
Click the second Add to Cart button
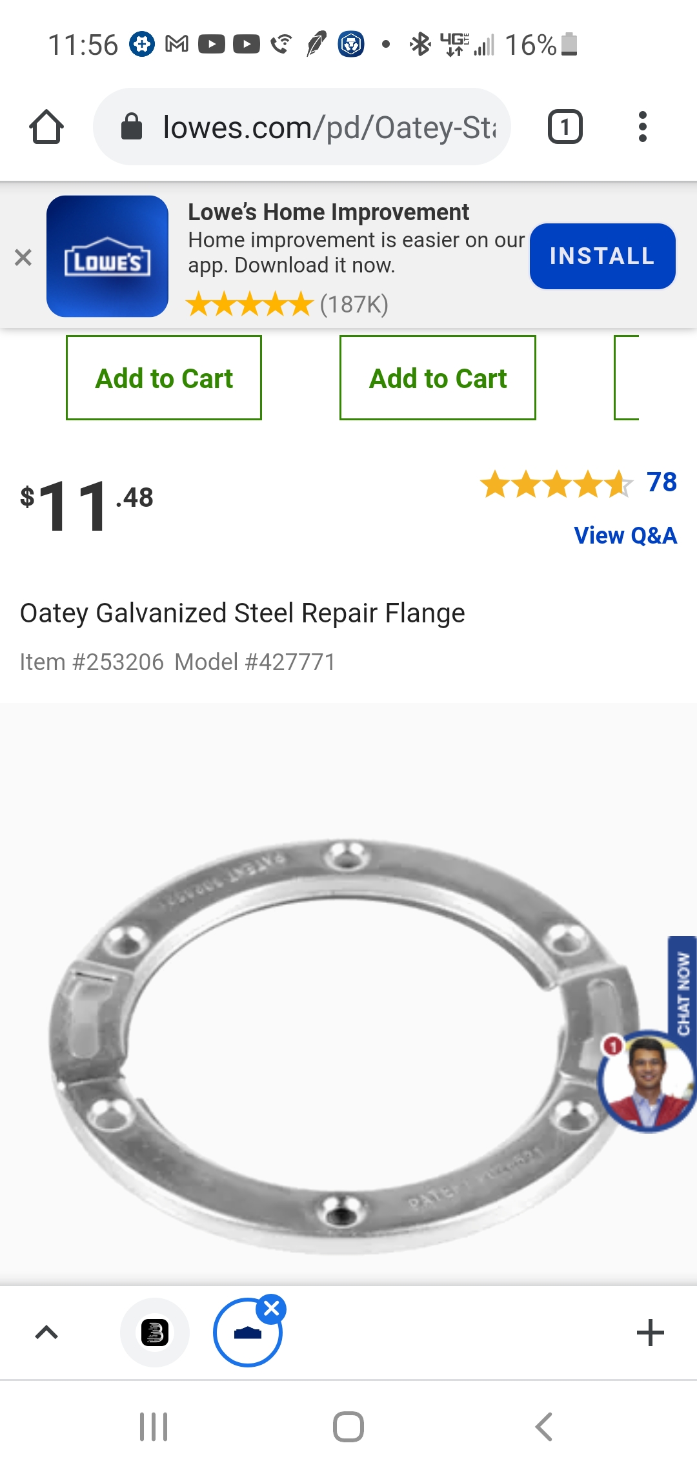pos(438,378)
